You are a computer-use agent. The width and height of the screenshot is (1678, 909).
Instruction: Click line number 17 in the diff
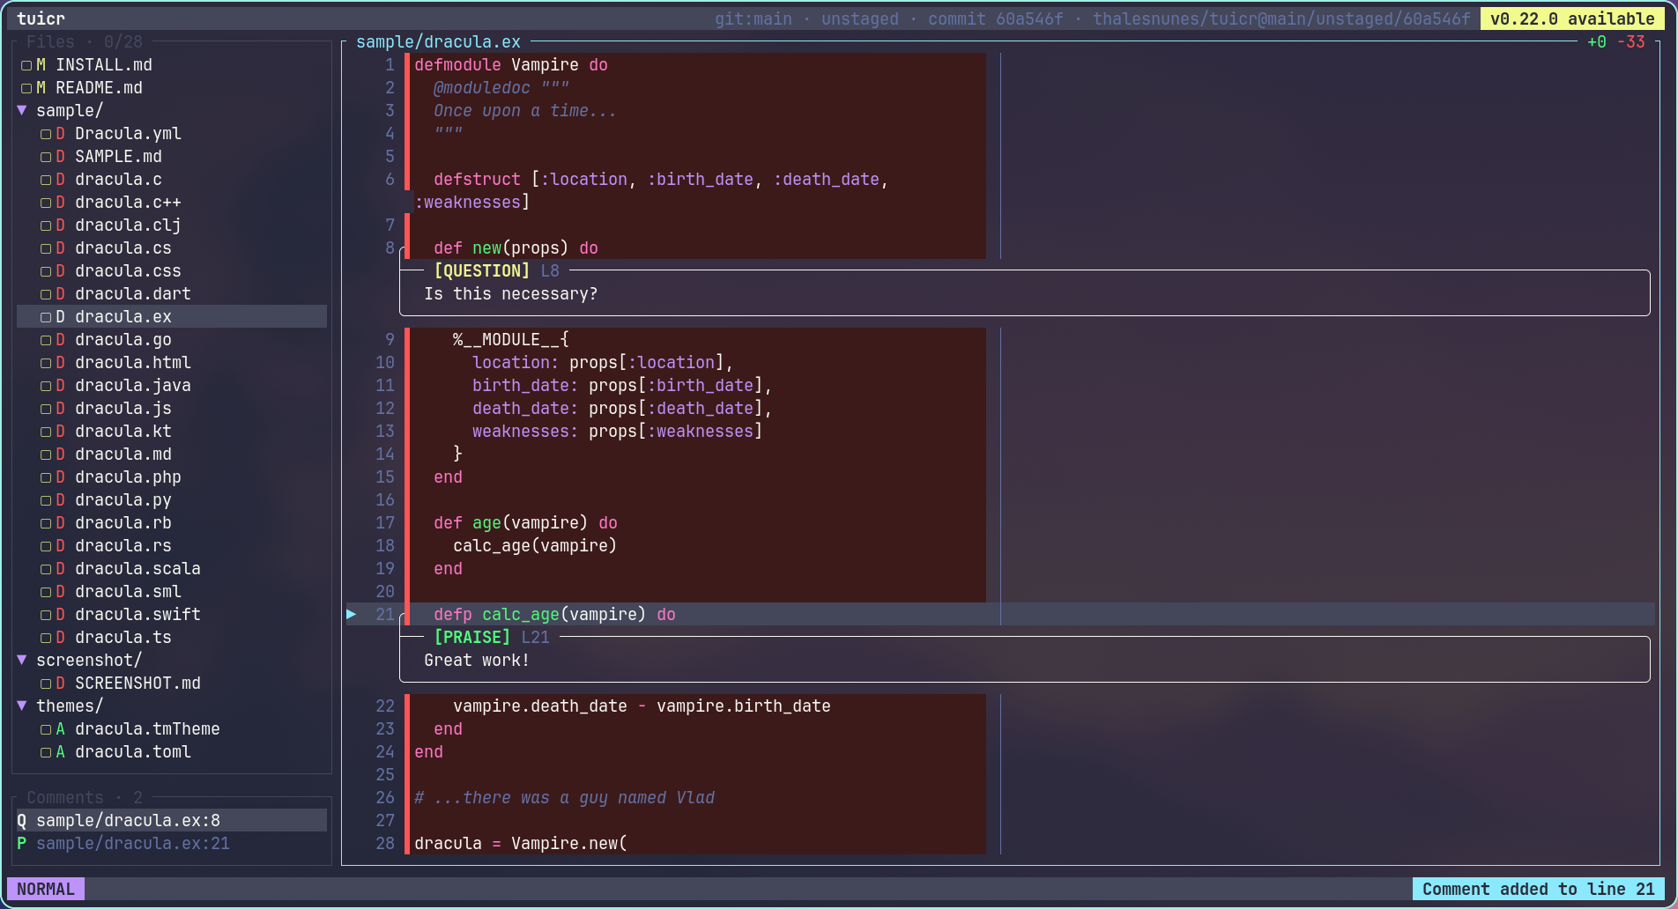pos(385,523)
